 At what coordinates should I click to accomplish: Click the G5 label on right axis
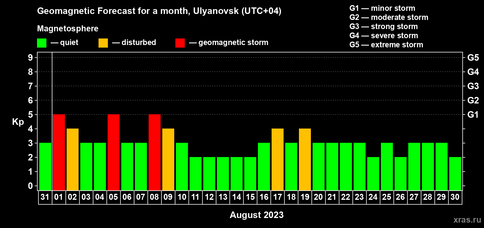point(473,58)
